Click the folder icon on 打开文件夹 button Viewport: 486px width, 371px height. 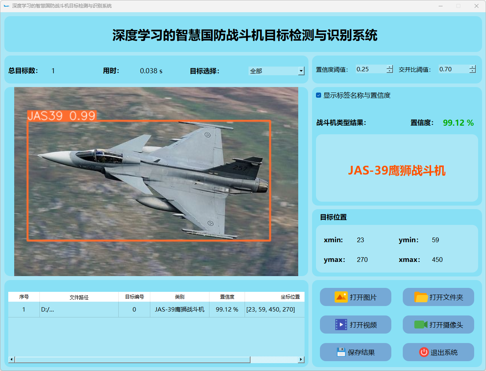click(x=421, y=297)
